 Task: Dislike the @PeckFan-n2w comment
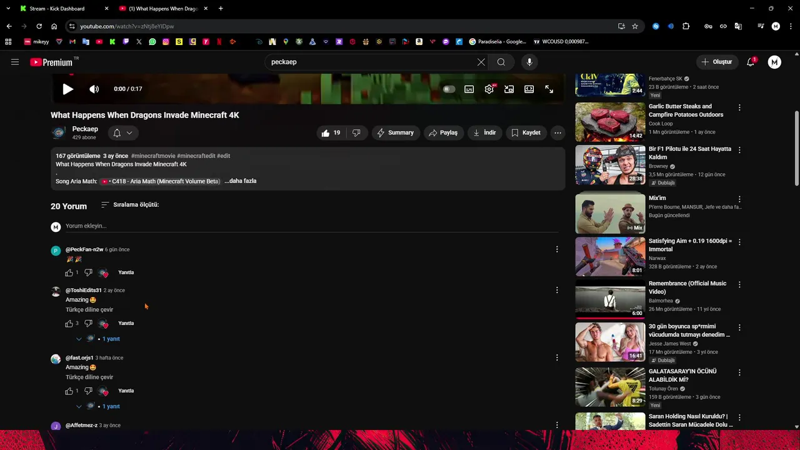[88, 272]
